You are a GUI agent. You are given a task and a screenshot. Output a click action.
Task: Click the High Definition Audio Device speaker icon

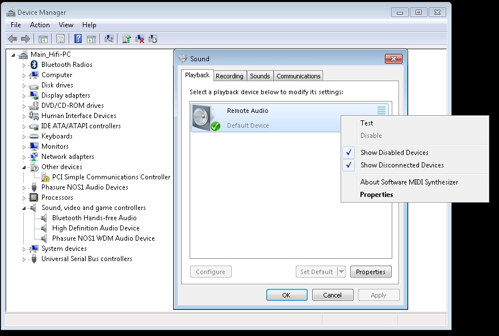(44, 228)
